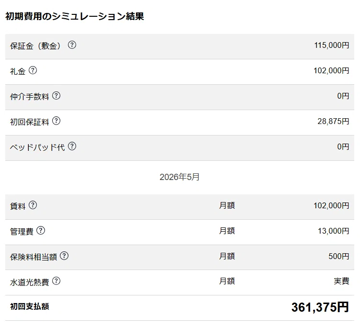Click the question mark next to 保険料相当額
Screen dimensions: 360x327
(64, 256)
